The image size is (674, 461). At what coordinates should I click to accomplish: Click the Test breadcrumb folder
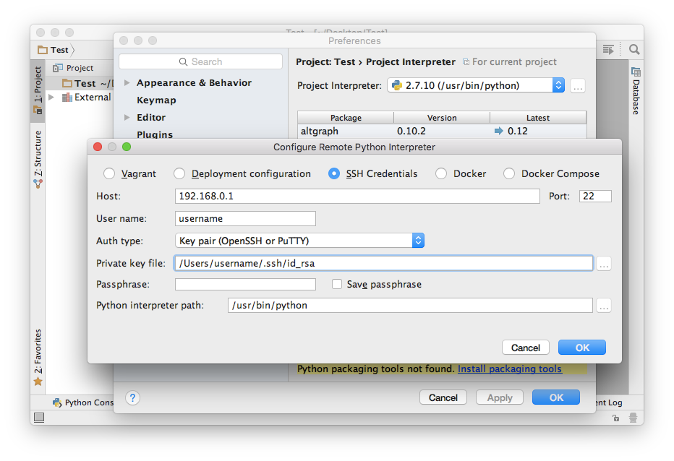click(x=54, y=50)
